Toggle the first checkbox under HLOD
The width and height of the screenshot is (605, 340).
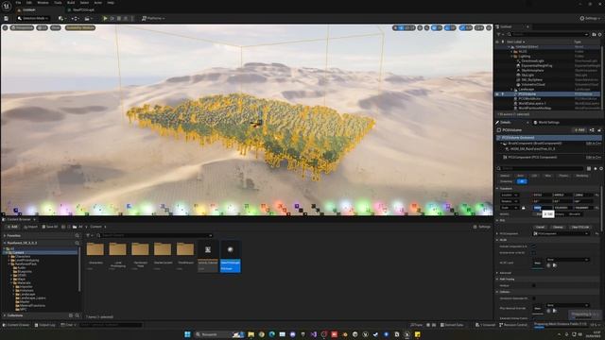tap(533, 246)
